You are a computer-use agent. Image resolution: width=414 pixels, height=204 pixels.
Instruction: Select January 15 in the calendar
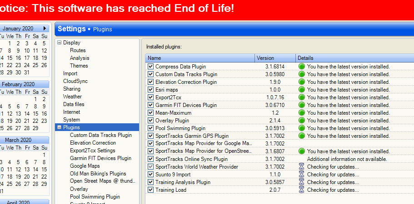(x=10, y=58)
